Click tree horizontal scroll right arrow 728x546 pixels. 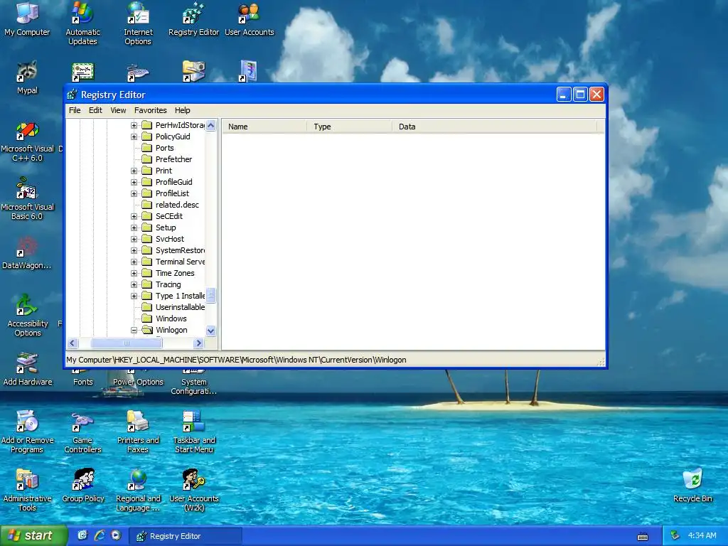click(x=199, y=343)
